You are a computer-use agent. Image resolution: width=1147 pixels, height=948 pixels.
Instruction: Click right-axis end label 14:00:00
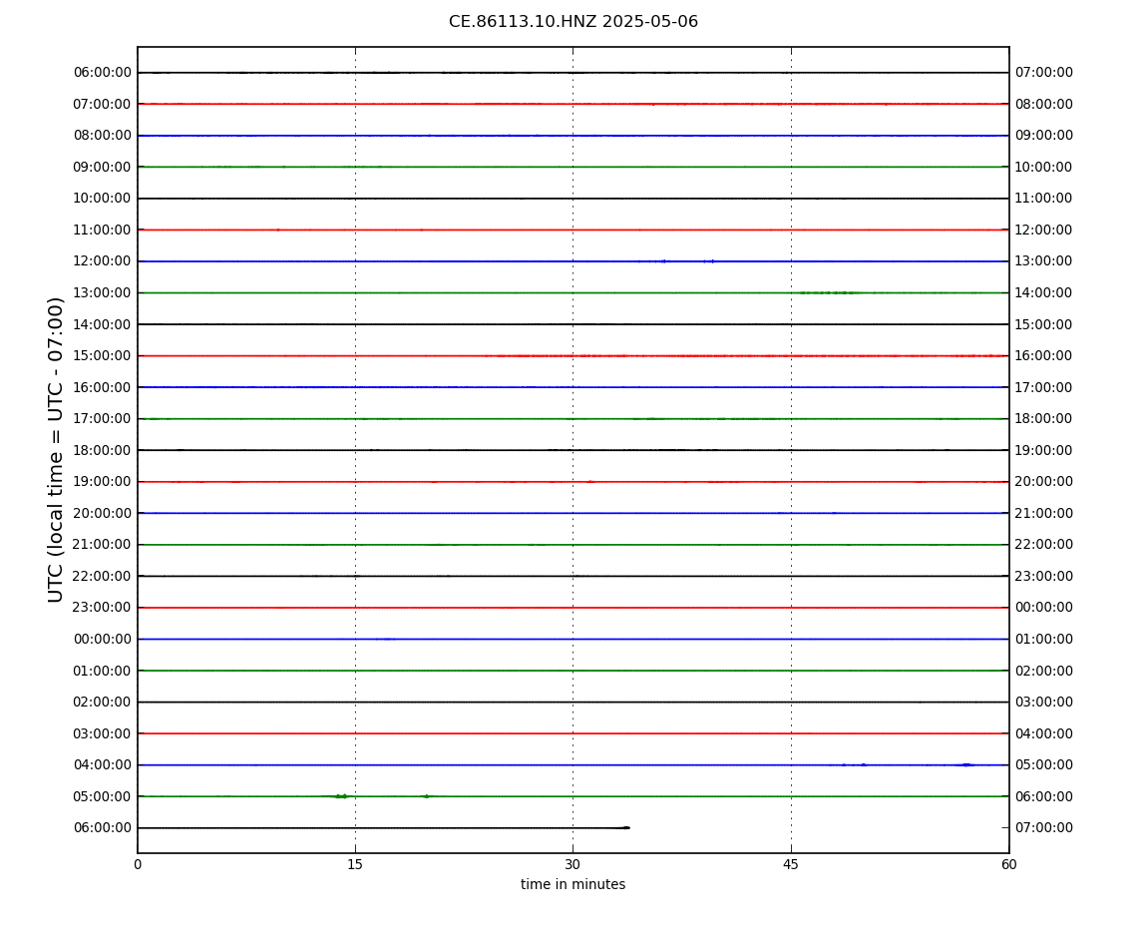tap(1044, 292)
